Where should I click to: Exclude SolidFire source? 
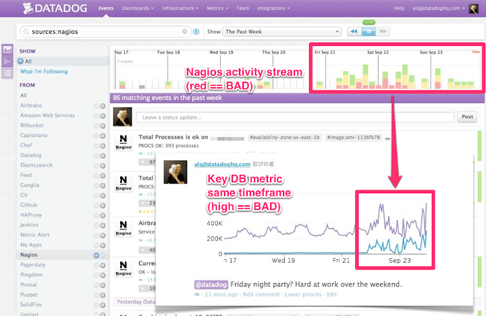coord(103,305)
